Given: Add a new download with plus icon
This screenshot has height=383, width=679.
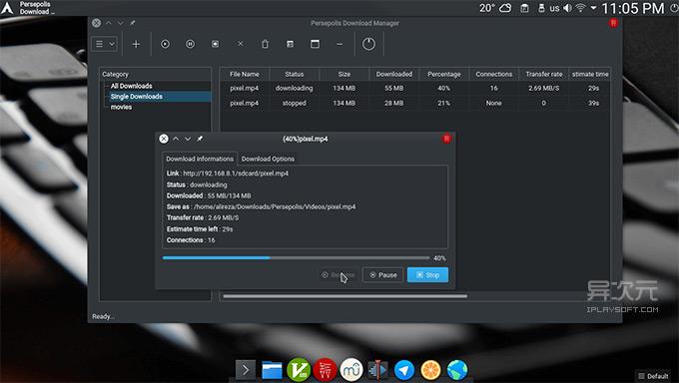Looking at the screenshot, I should pos(136,44).
